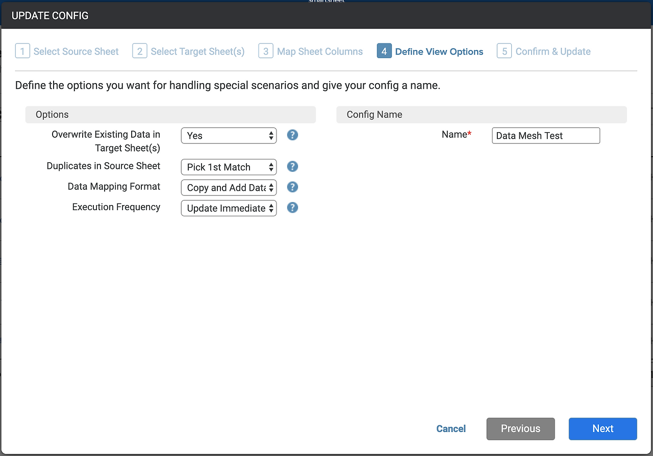This screenshot has width=653, height=456.
Task: Expand the Execution Frequency dropdown
Action: tap(229, 208)
